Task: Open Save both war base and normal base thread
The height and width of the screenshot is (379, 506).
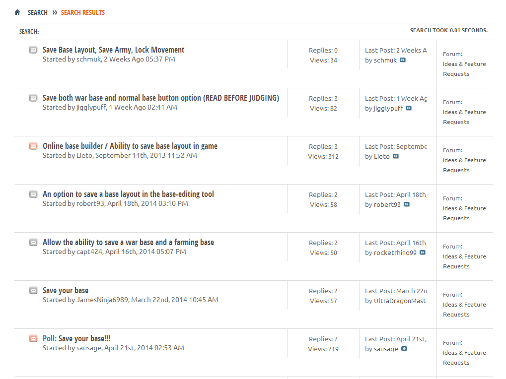Action: pyautogui.click(x=160, y=98)
